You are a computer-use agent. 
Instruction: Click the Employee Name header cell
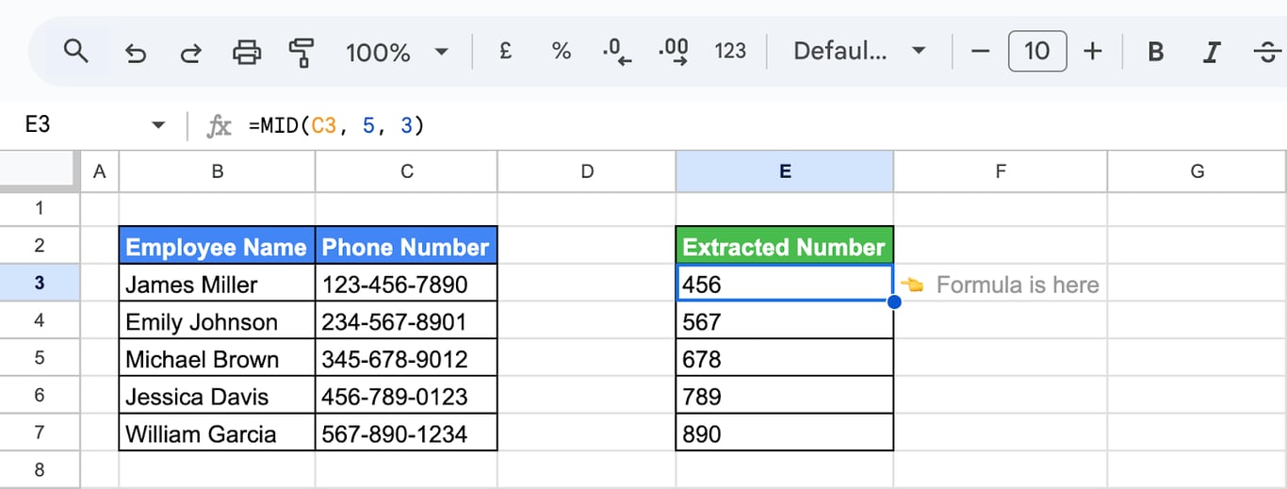point(218,247)
